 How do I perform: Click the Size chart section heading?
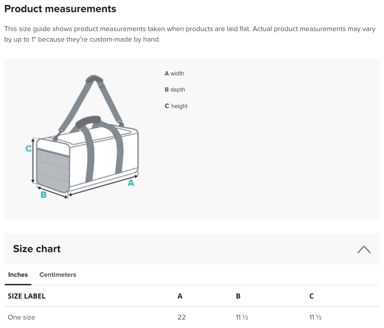(x=37, y=249)
